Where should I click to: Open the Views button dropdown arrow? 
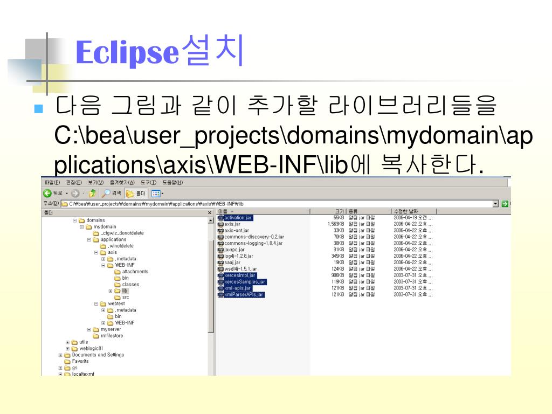pyautogui.click(x=162, y=194)
